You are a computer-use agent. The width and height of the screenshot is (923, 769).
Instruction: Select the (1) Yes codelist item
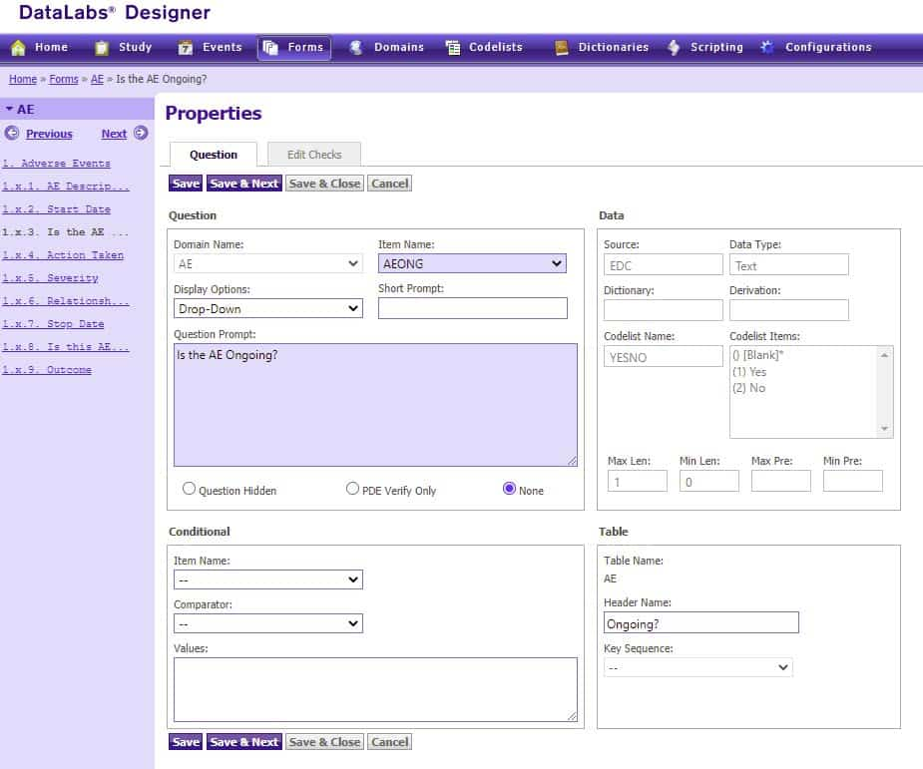749,372
